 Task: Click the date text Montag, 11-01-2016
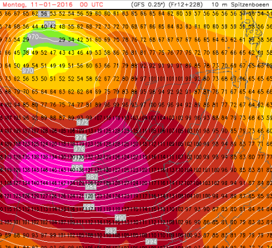point(37,4)
